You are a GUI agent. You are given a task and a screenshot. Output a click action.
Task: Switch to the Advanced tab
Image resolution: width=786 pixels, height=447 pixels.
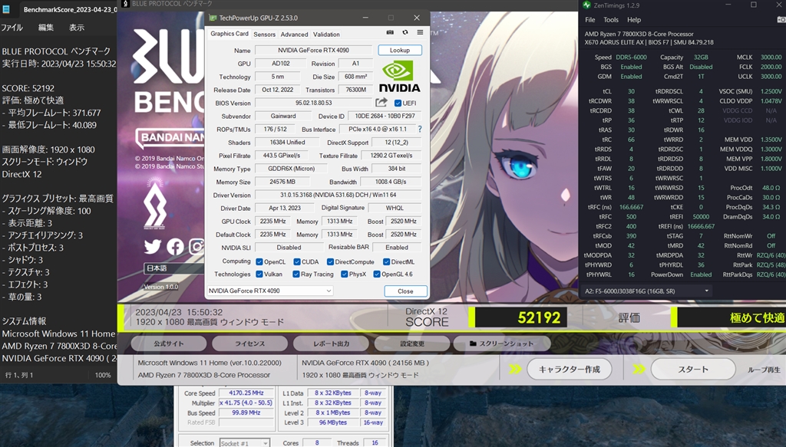(x=294, y=35)
